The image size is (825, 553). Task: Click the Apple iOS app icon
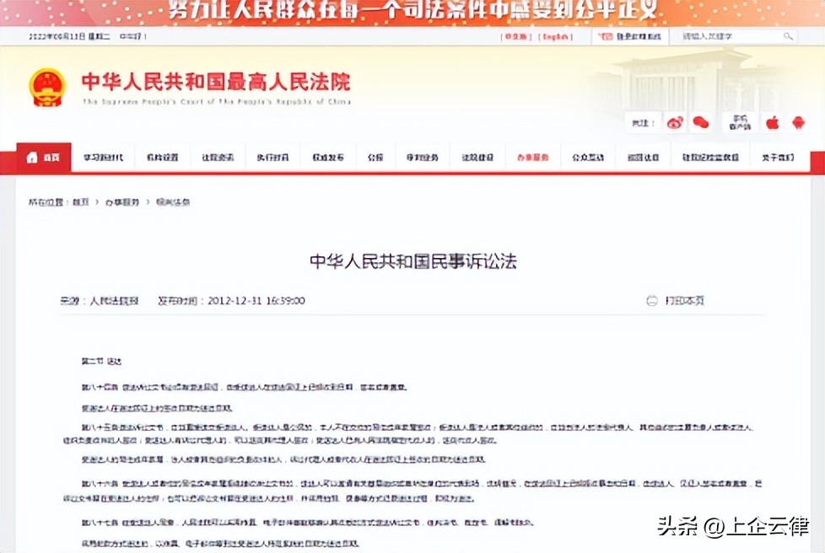point(772,121)
